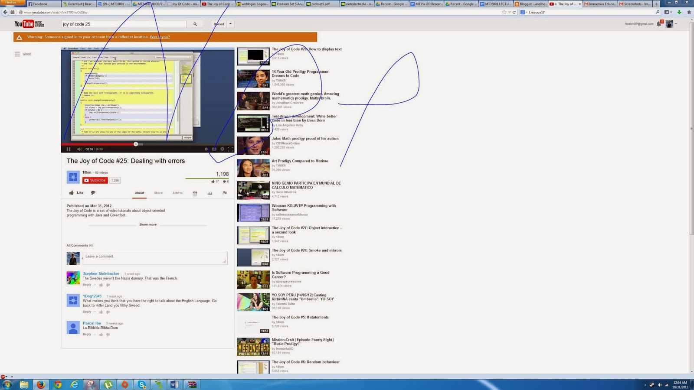Report the video with the flag icon
The image size is (694, 390).
[225, 193]
